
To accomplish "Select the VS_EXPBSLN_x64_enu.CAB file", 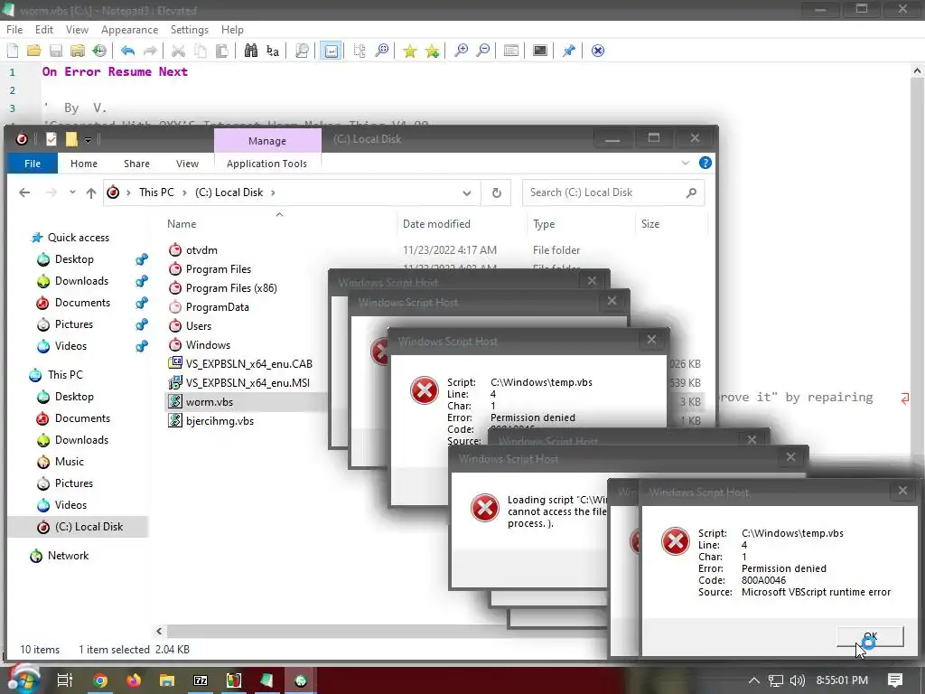I will pyautogui.click(x=249, y=363).
